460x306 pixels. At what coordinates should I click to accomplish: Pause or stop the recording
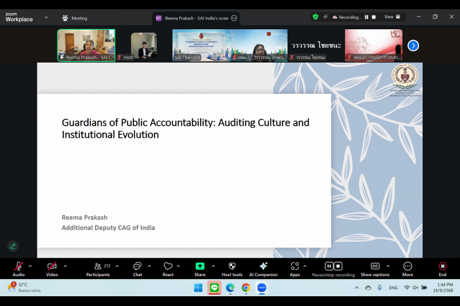333,266
